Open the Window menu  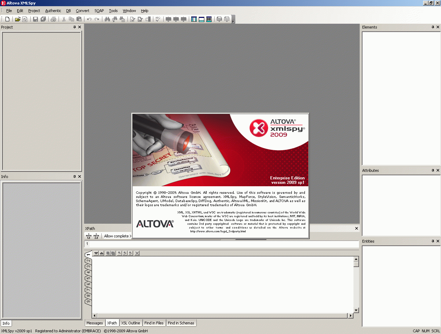129,11
